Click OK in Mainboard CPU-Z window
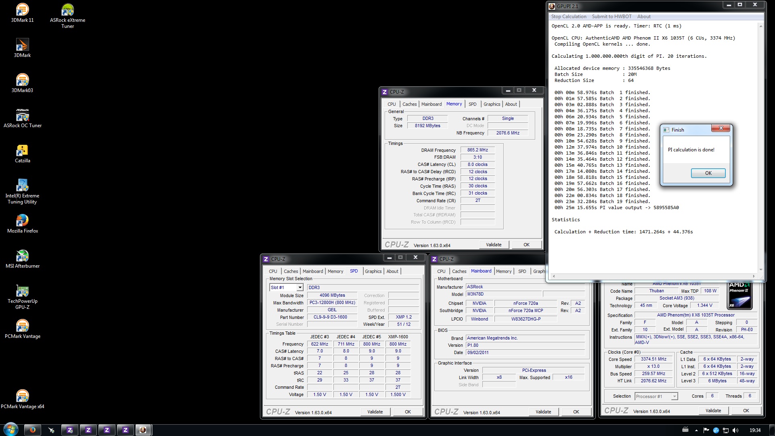The width and height of the screenshot is (775, 436). 576,412
